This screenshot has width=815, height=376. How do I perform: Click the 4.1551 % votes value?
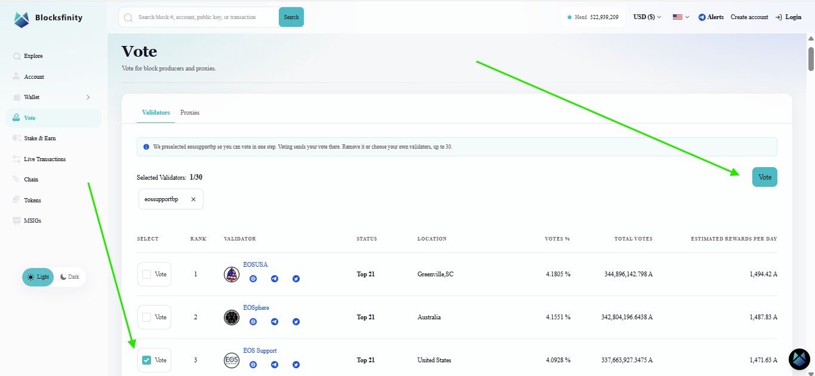tap(558, 318)
